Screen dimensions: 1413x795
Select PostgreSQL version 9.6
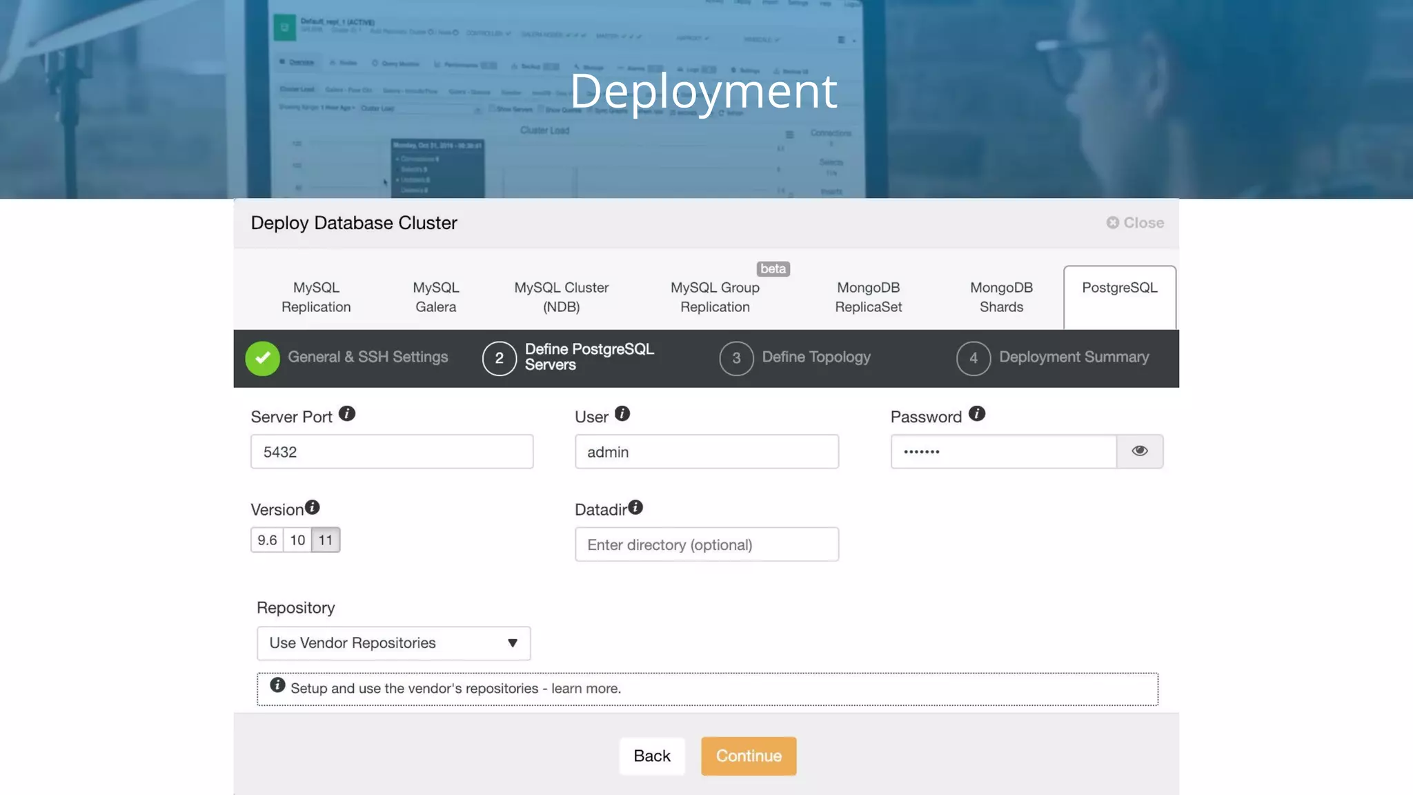267,540
